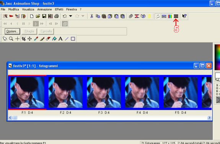
Task: Open file with folder icon
Action: (x=38, y=16)
